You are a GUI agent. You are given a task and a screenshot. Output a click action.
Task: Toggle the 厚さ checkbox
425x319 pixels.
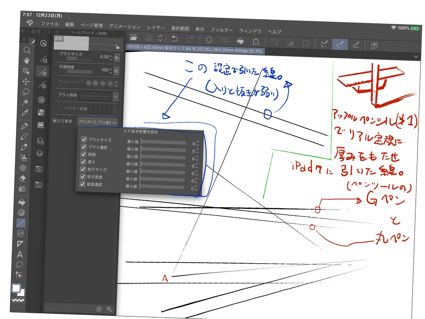pyautogui.click(x=84, y=162)
